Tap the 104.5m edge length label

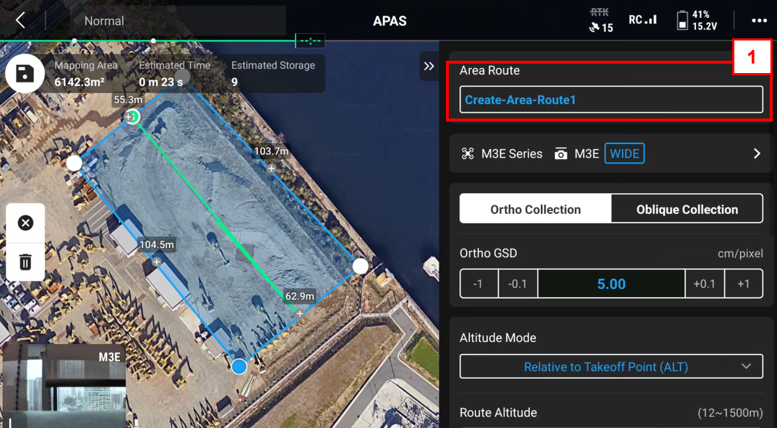[x=157, y=244]
